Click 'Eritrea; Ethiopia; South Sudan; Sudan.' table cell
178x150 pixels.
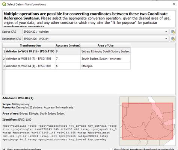[106, 51]
